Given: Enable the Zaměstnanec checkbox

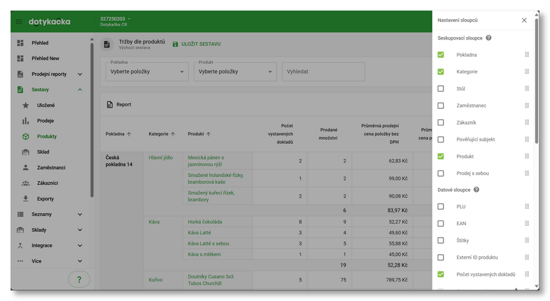Looking at the screenshot, I should (441, 106).
